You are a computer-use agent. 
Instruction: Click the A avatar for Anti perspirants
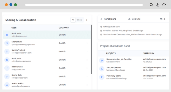pos(102,69)
